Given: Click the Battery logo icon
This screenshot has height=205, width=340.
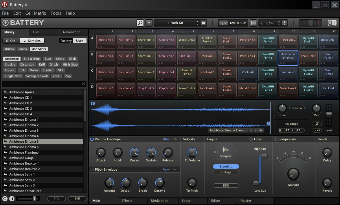Looking at the screenshot, I should click(x=5, y=23).
